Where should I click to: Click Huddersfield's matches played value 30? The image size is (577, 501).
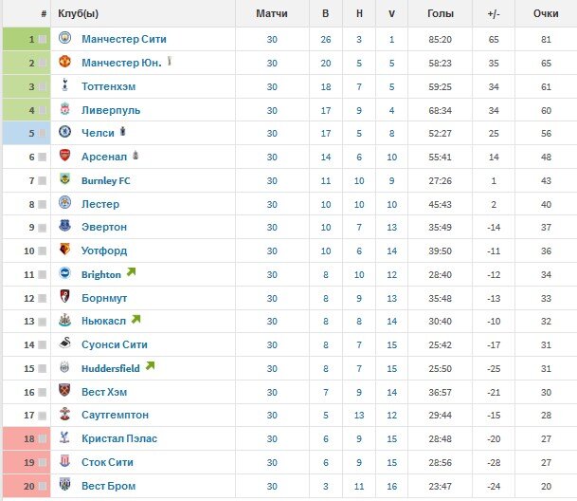point(272,369)
